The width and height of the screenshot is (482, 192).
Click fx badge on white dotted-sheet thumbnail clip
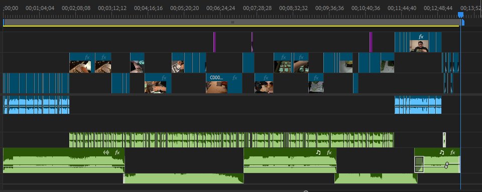point(316,78)
